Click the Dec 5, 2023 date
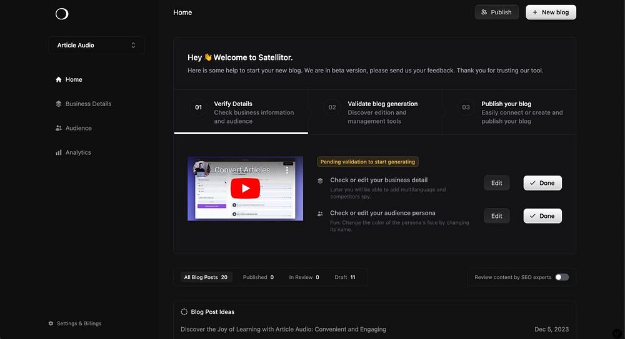625x339 pixels. tap(552, 330)
